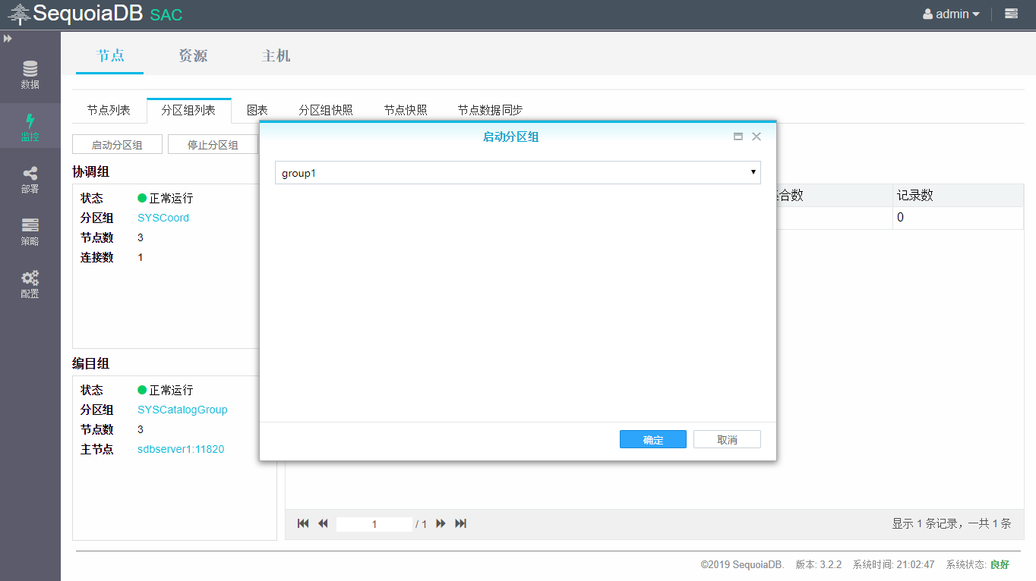Click 取消 to dismiss the dialog
The height and width of the screenshot is (581, 1036).
[x=726, y=438]
